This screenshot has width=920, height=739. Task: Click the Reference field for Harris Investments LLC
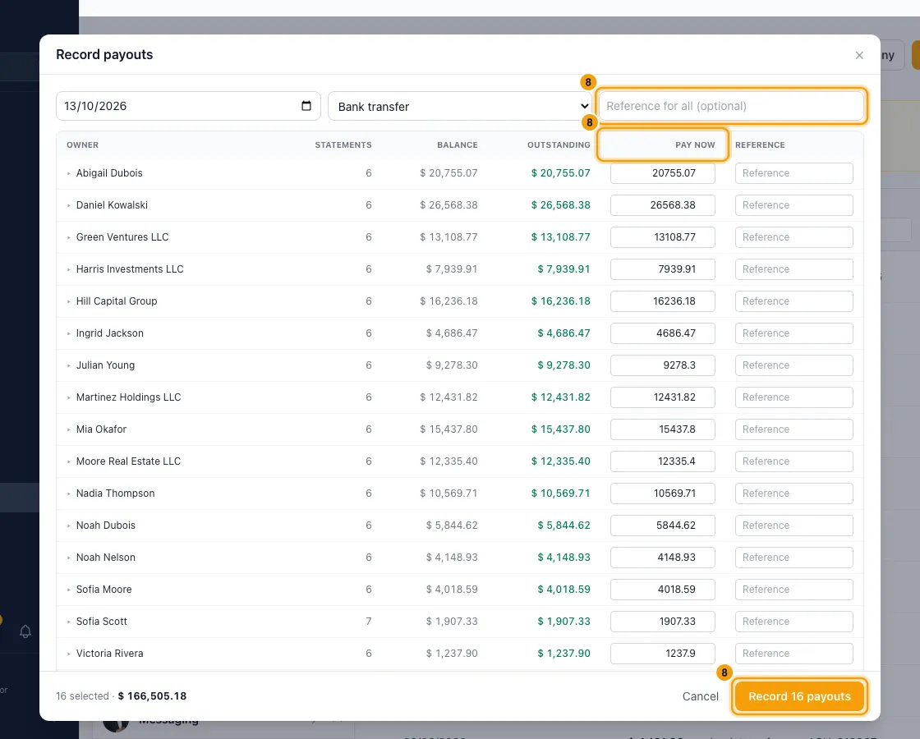(793, 269)
